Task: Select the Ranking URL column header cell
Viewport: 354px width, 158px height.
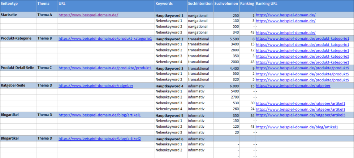Action: point(305,6)
